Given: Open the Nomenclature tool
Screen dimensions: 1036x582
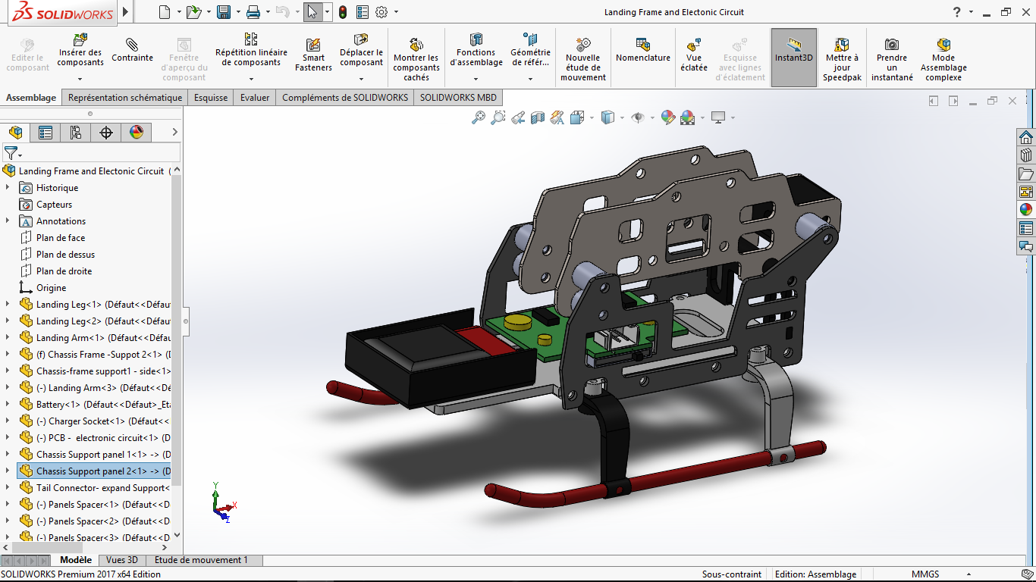Looking at the screenshot, I should pyautogui.click(x=642, y=50).
